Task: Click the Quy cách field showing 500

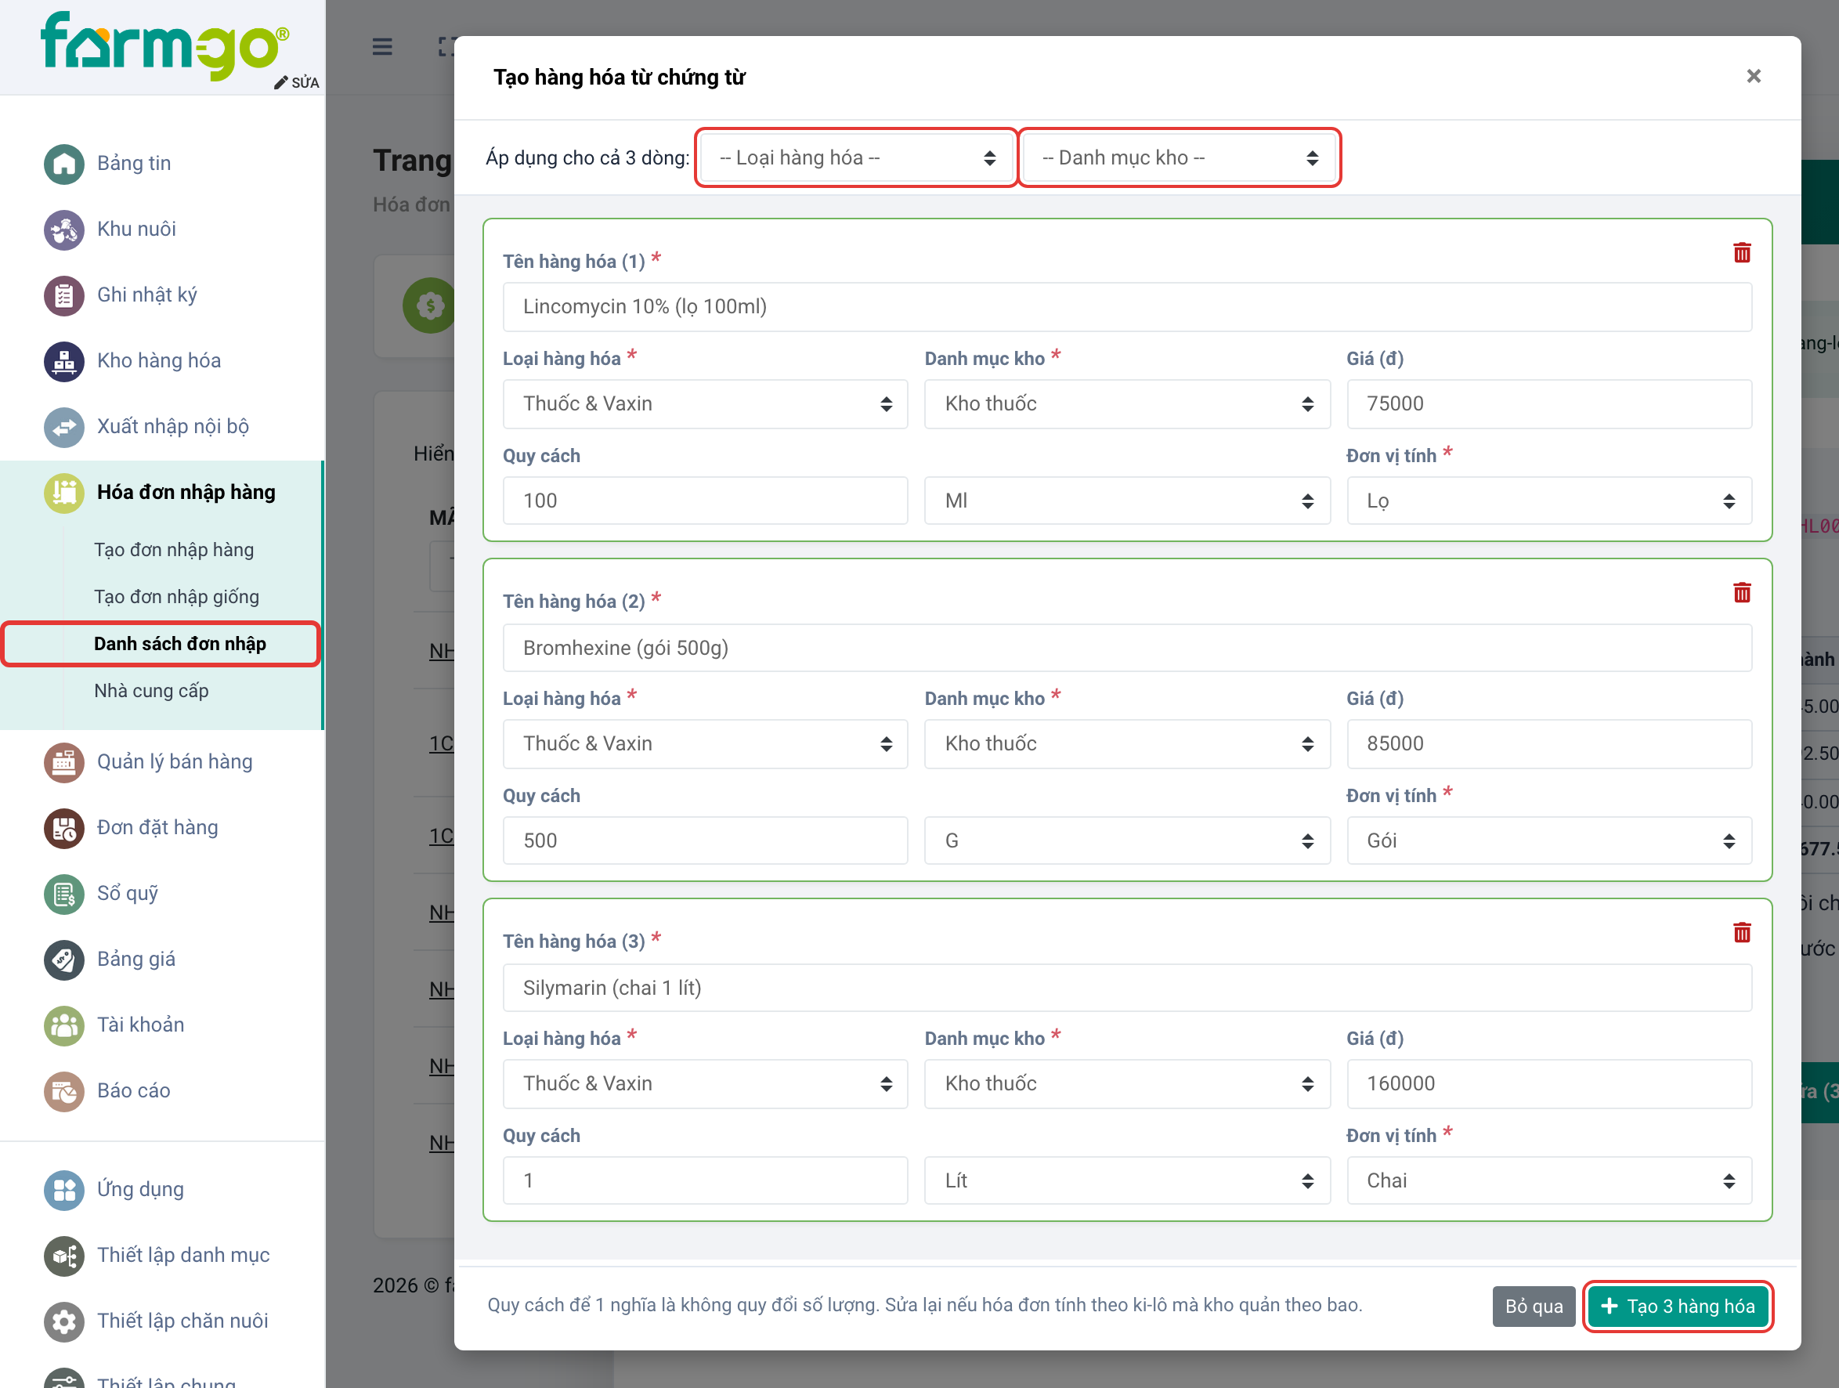Action: click(705, 840)
